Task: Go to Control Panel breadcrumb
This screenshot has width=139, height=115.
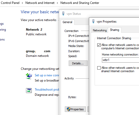Action: (10, 3)
